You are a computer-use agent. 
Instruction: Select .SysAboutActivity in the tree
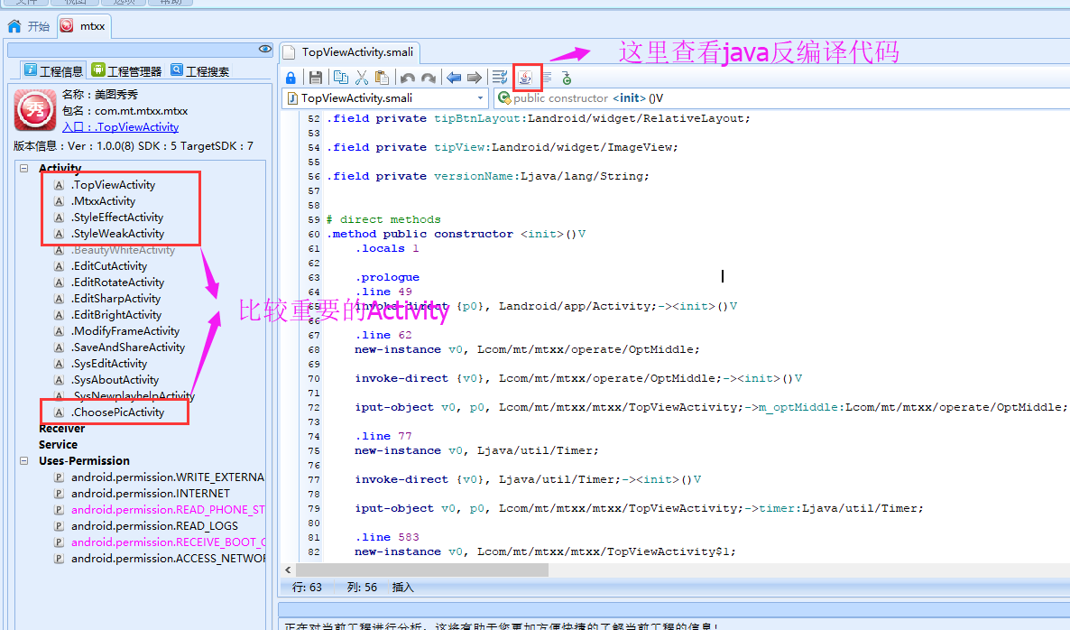115,380
